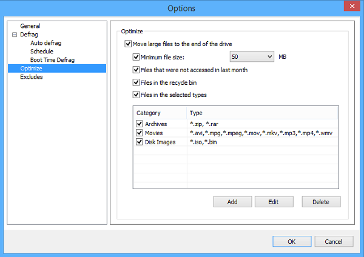Toggle the Minimum file size checkbox
Image resolution: width=364 pixels, height=257 pixels.
pyautogui.click(x=136, y=57)
